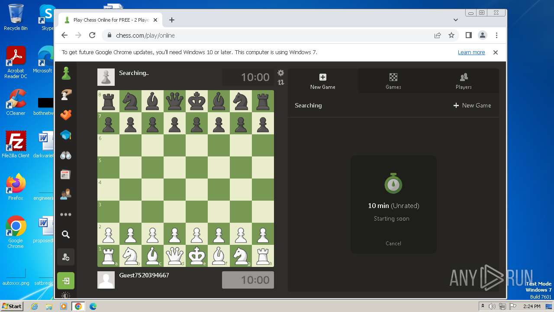
Task: Expand the More three-dots sidebar item
Action: (66, 214)
